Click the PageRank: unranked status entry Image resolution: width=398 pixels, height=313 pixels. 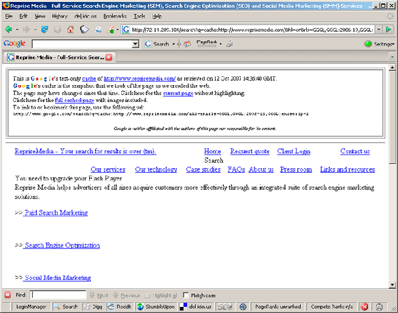point(278,307)
